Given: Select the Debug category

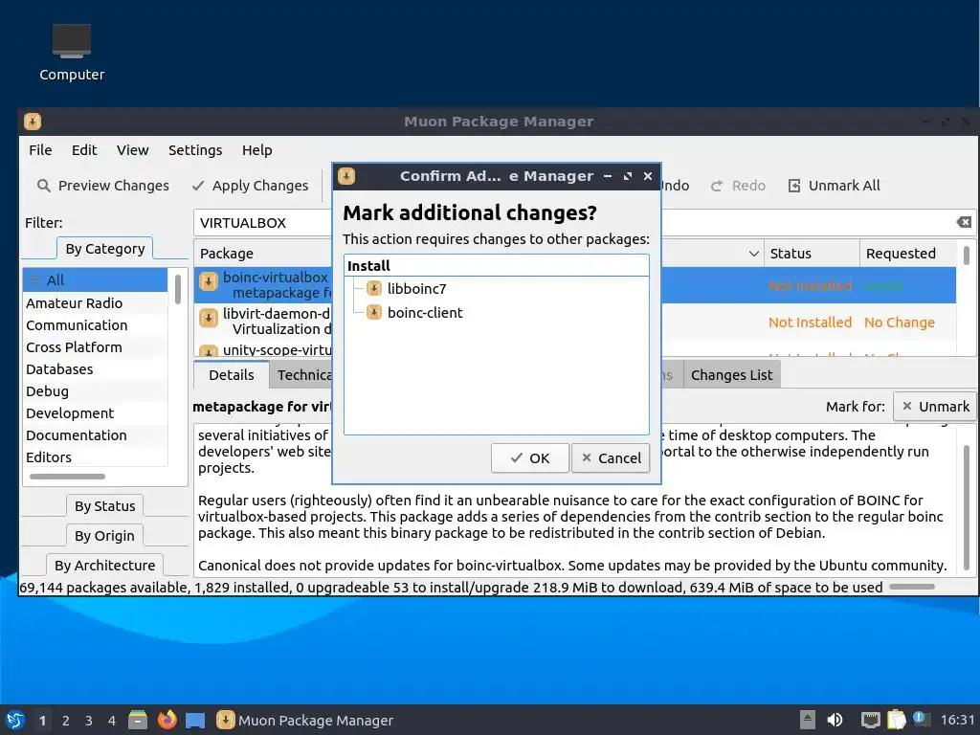Looking at the screenshot, I should (95, 391).
